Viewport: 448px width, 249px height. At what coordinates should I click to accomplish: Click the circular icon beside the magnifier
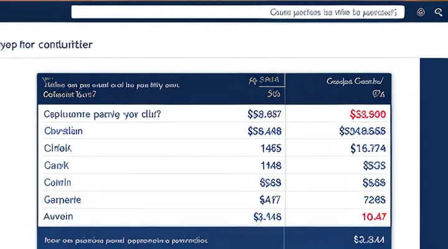point(420,12)
